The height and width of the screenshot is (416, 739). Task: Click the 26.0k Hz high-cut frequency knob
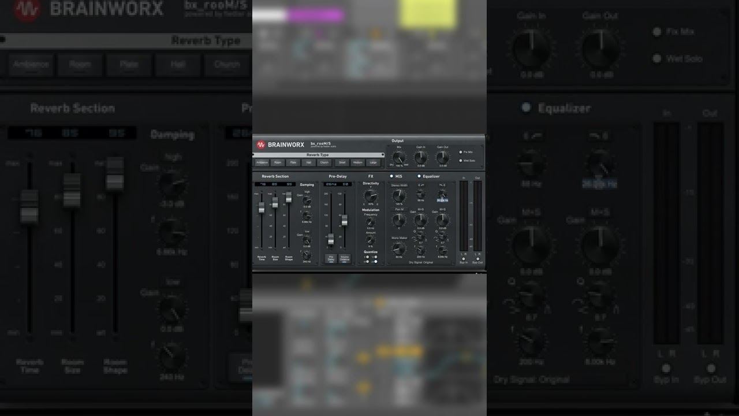point(442,194)
